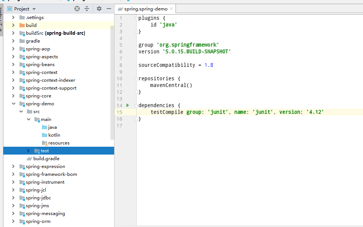This screenshot has width=363, height=227.
Task: Collapse the main folder
Action: [28, 119]
